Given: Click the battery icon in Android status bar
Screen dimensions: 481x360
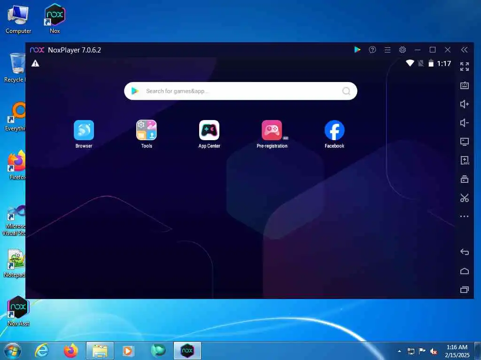Looking at the screenshot, I should [x=431, y=63].
